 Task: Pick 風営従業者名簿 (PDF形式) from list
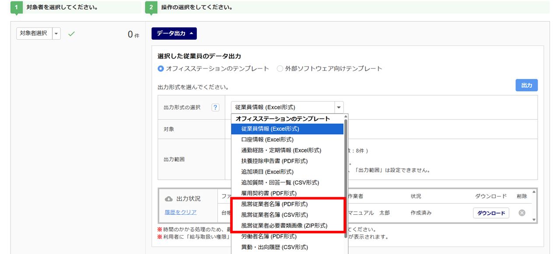pos(274,204)
